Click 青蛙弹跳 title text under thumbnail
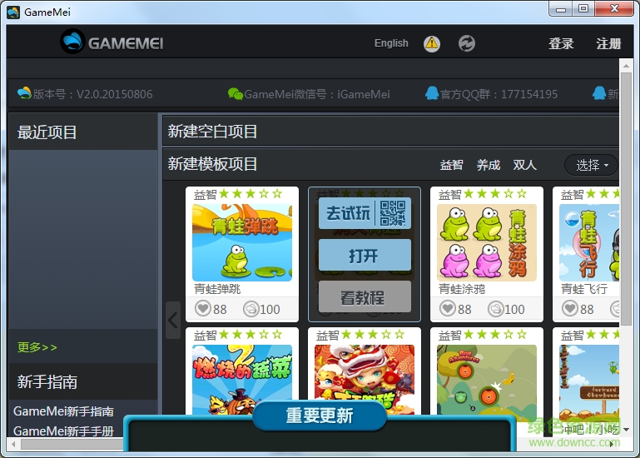 [x=217, y=289]
